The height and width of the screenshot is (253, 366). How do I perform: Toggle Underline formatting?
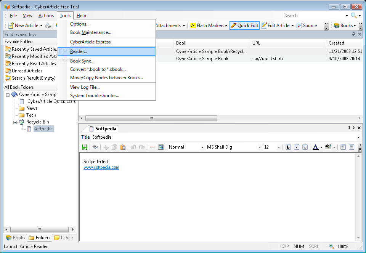pos(305,147)
